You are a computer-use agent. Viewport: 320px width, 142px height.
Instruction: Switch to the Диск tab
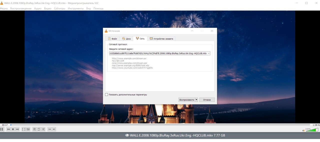pos(126,39)
